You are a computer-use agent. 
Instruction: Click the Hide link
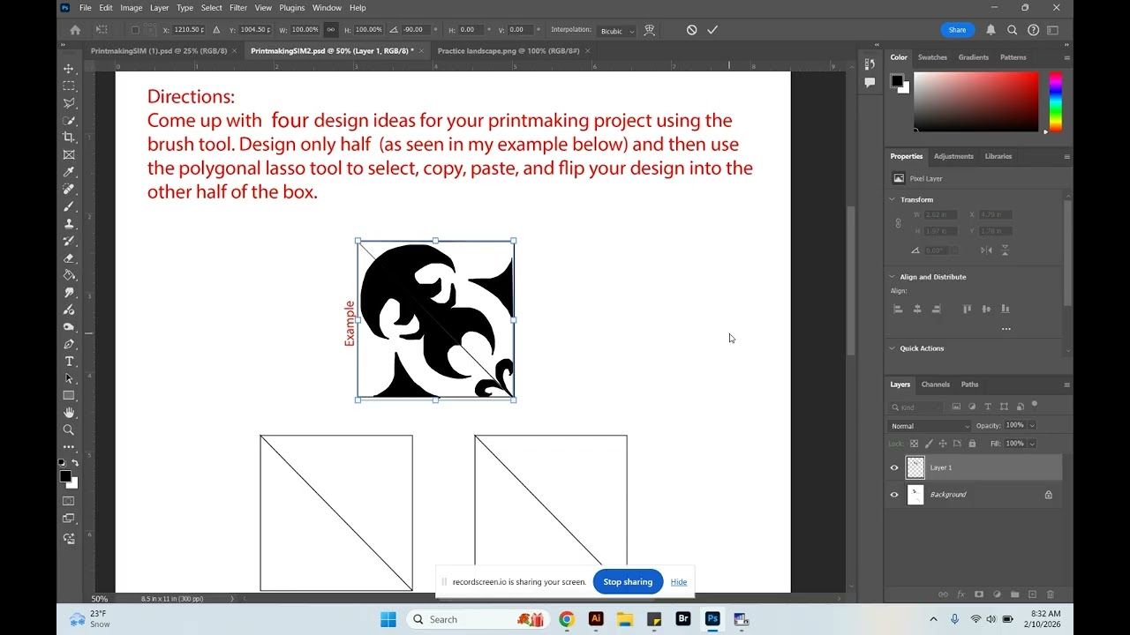[x=678, y=582]
